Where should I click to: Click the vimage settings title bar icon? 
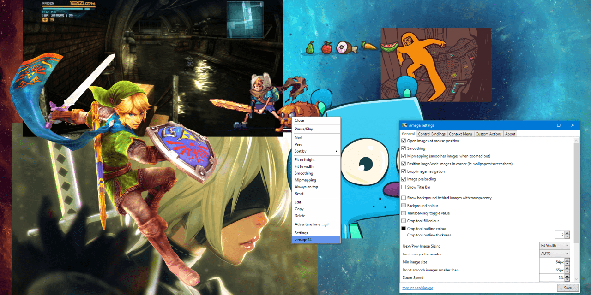coord(404,125)
